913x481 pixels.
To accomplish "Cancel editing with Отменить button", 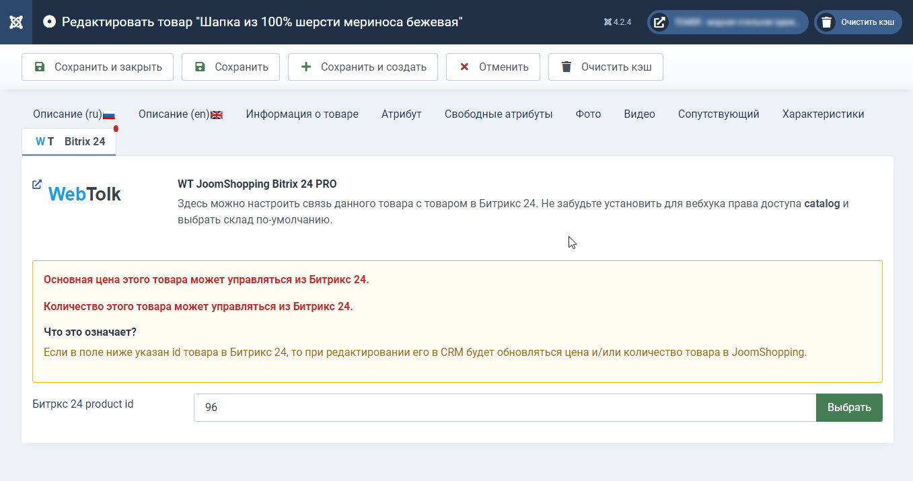I will [x=492, y=67].
